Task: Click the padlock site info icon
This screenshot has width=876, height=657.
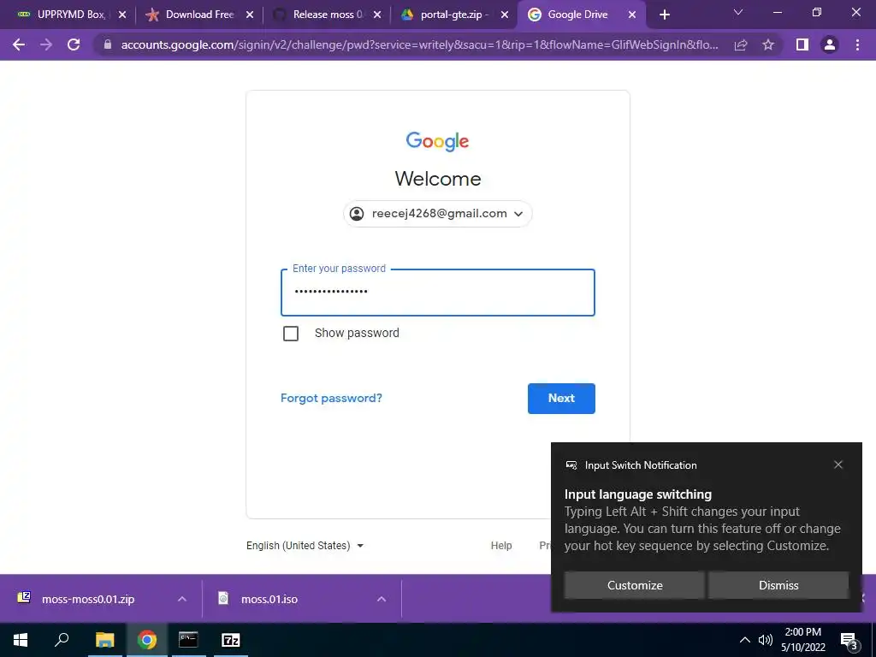Action: pos(108,44)
